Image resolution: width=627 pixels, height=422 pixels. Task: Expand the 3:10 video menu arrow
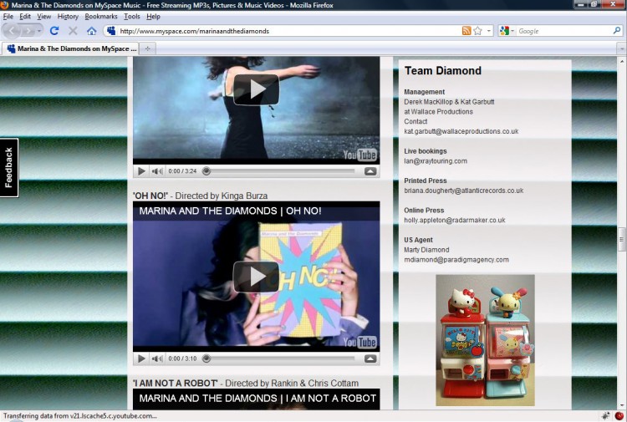370,358
